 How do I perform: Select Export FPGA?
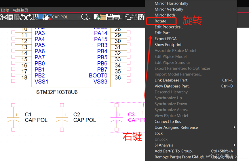tap(166, 39)
